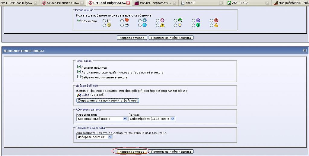The height and width of the screenshot is (156, 309).
Task: Open the attached 1.jpg file link
Action: click(x=85, y=95)
